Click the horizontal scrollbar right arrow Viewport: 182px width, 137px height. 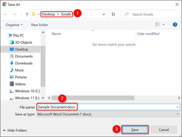click(179, 98)
